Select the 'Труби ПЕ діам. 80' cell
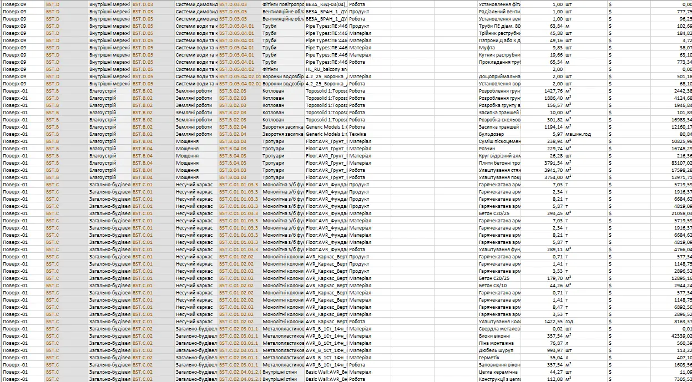Image resolution: width=692 pixels, height=382 pixels. [499, 26]
